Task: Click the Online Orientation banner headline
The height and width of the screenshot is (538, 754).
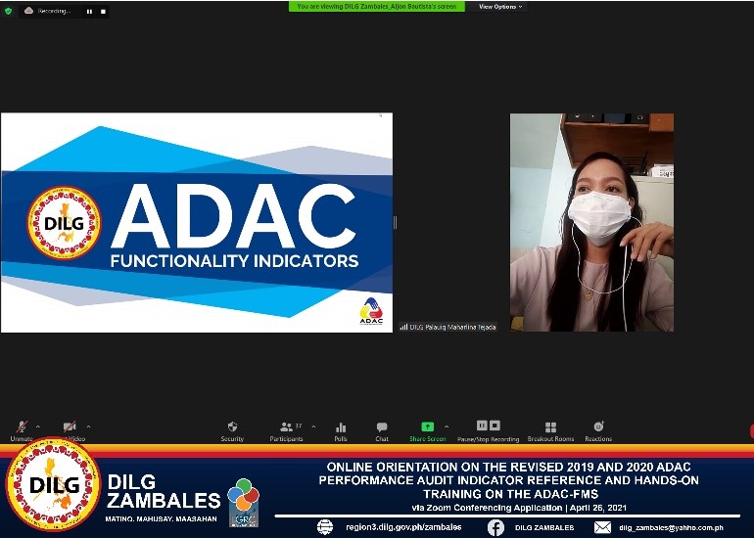Action: tap(509, 480)
